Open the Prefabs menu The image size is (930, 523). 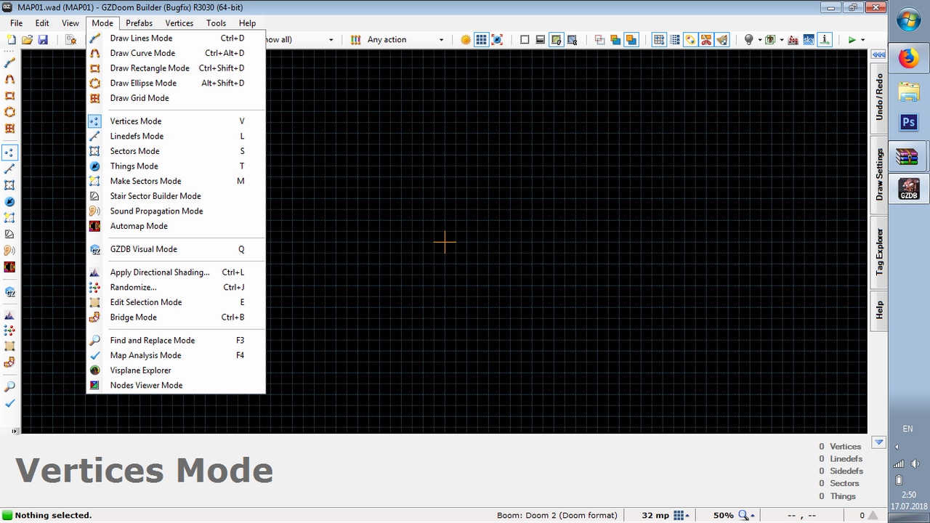point(139,23)
